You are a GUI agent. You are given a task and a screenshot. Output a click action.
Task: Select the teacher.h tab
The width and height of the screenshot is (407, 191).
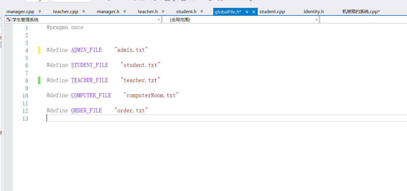tap(147, 12)
